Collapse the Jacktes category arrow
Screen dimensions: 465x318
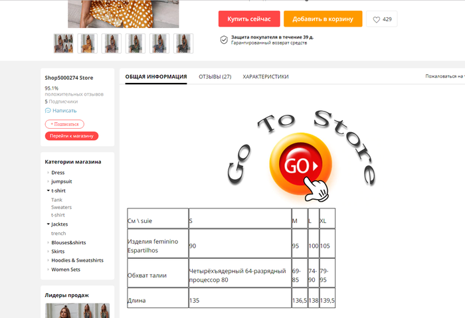48,224
